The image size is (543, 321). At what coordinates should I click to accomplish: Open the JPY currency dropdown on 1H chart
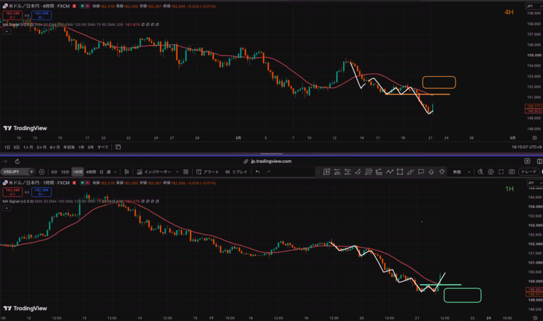[x=535, y=183]
